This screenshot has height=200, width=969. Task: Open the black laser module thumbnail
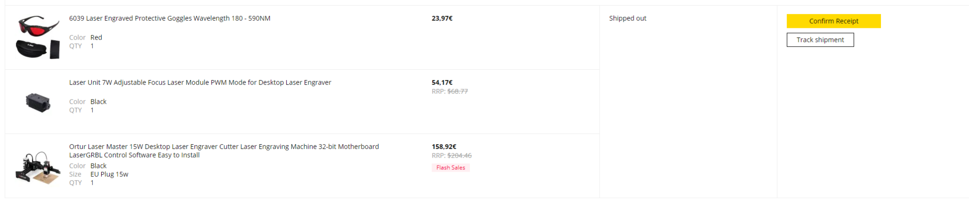38,102
